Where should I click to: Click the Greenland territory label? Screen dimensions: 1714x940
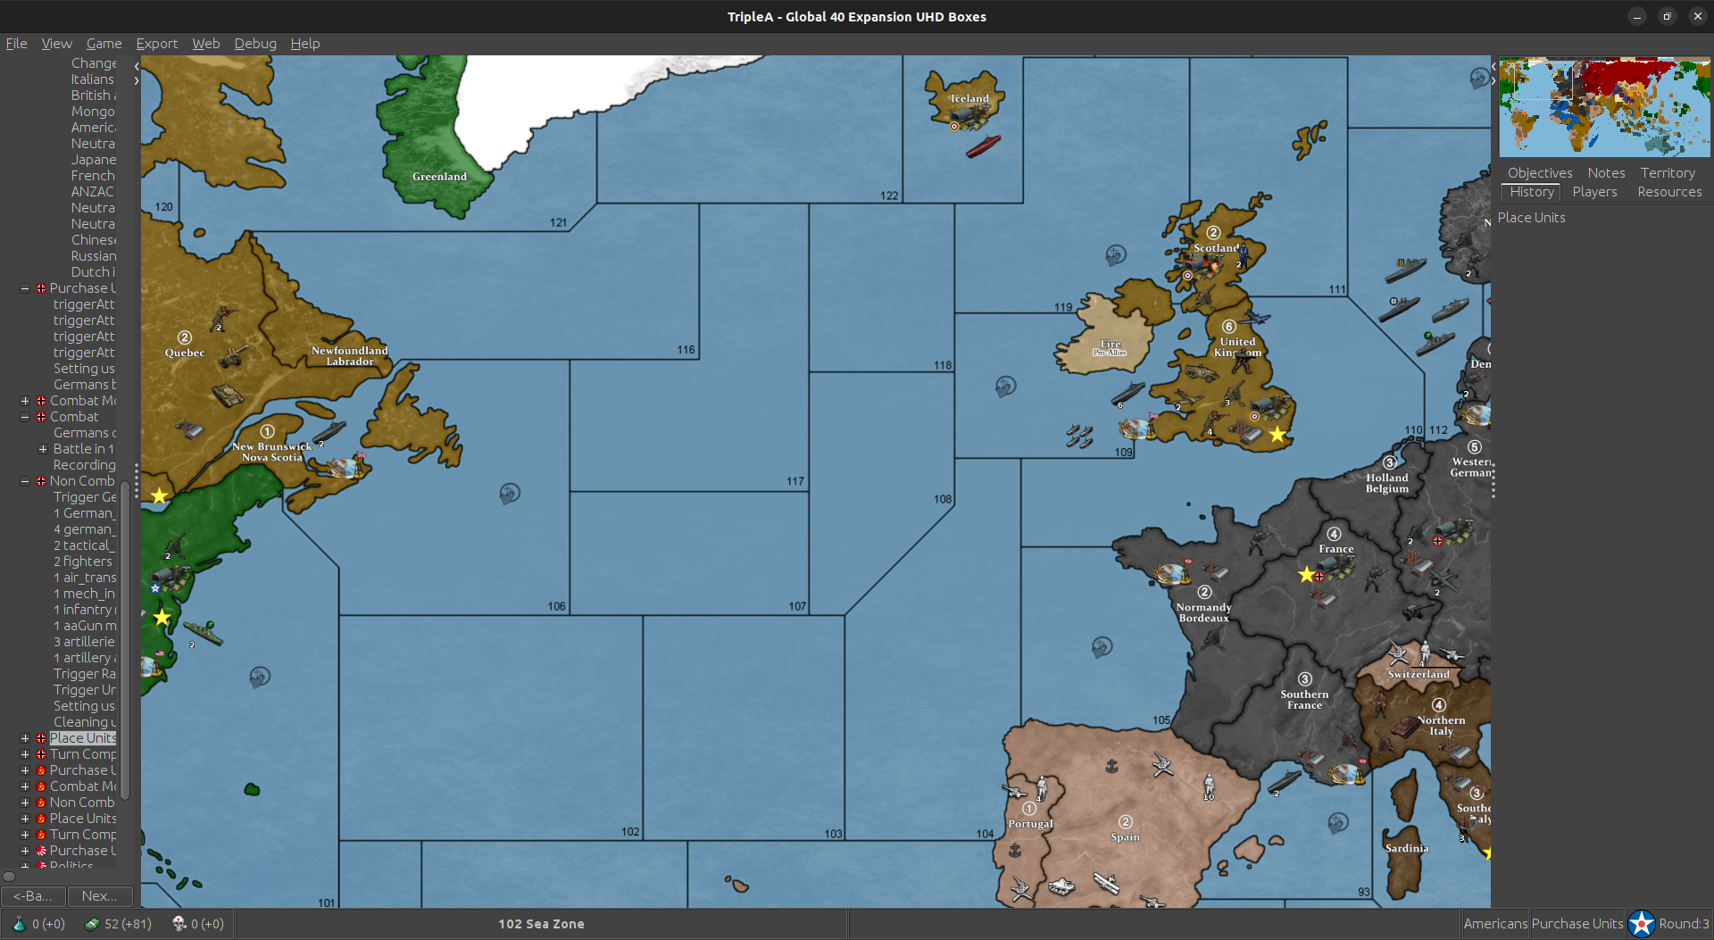click(439, 177)
